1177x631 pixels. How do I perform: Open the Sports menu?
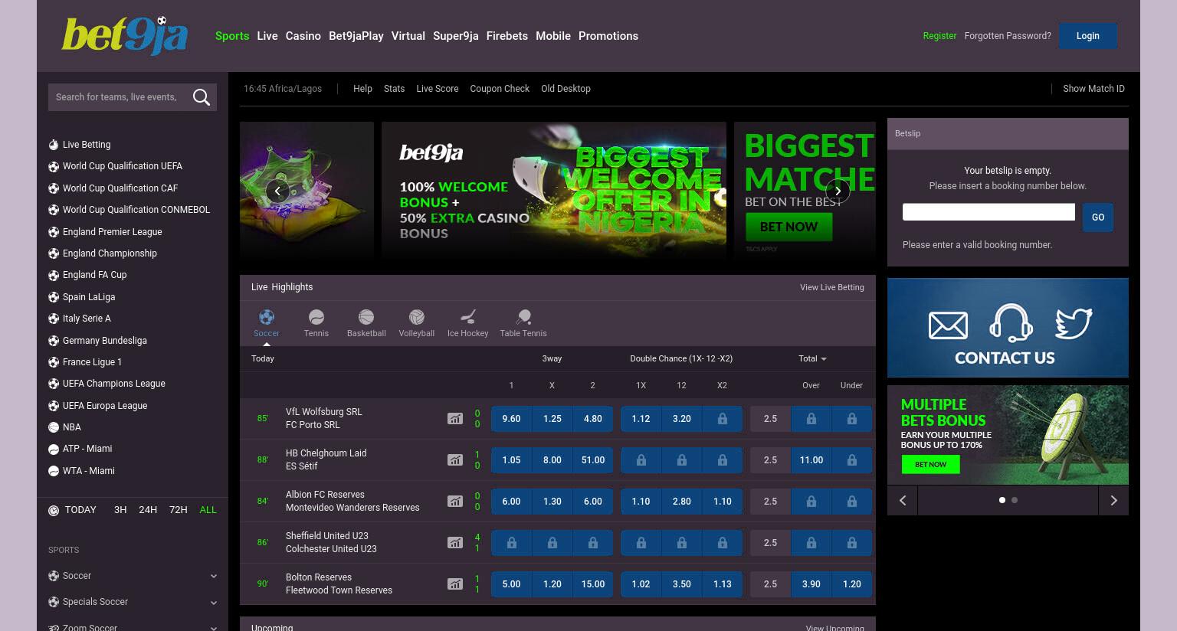232,36
